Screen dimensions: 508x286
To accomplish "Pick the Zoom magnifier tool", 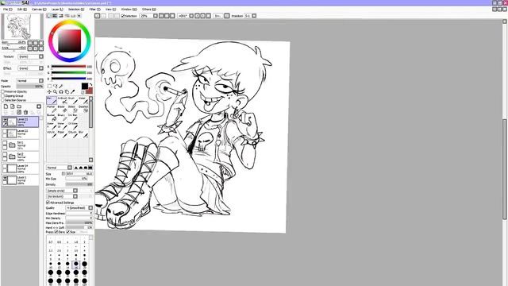I will pos(56,92).
